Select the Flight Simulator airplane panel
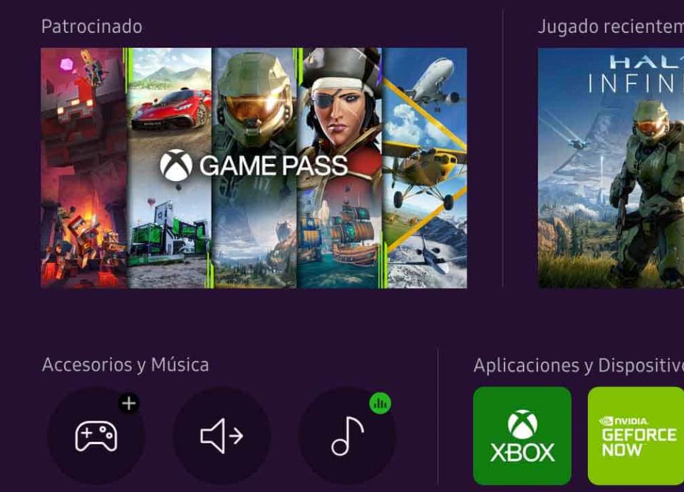Viewport: 684px width, 492px height. [425, 168]
